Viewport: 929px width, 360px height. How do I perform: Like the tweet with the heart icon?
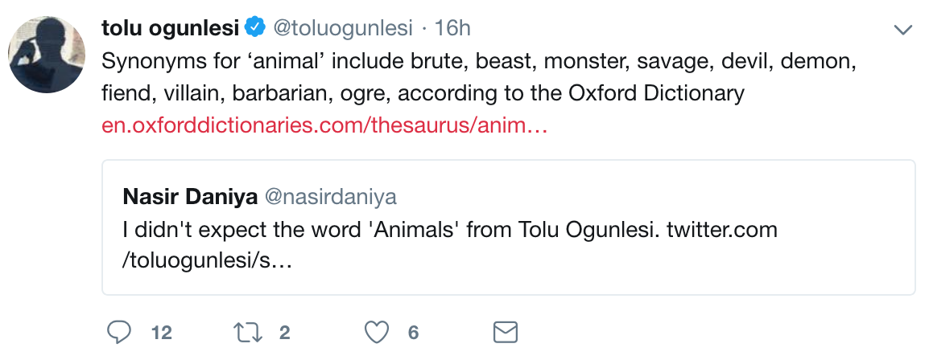[376, 332]
